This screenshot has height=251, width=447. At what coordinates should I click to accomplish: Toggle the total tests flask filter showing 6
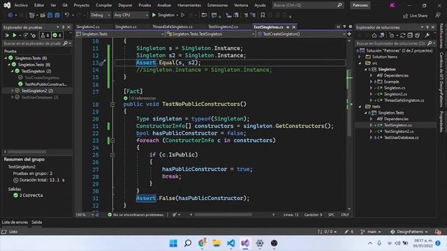pyautogui.click(x=45, y=36)
